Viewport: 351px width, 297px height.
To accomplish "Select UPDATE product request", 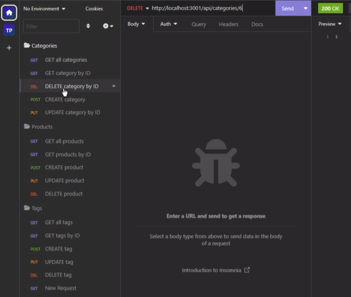I will [x=70, y=181].
